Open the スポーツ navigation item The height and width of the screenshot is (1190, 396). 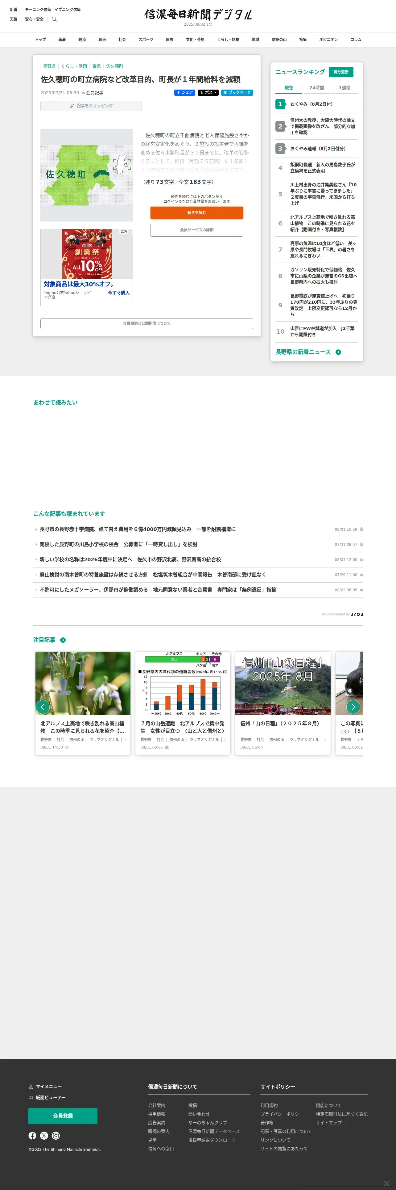coord(146,40)
